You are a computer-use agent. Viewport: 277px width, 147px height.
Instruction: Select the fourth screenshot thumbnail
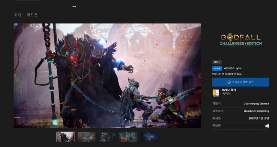click(128, 137)
